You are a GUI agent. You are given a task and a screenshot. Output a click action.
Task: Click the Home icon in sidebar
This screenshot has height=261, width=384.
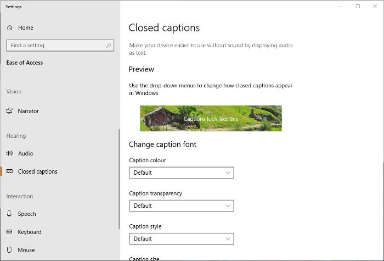click(9, 27)
